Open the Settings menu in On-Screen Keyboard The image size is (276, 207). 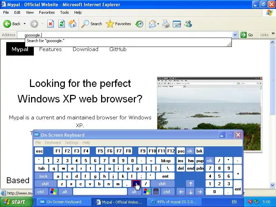pos(72,142)
